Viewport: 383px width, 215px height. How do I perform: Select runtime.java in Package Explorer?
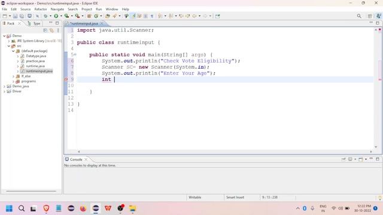pos(35,66)
